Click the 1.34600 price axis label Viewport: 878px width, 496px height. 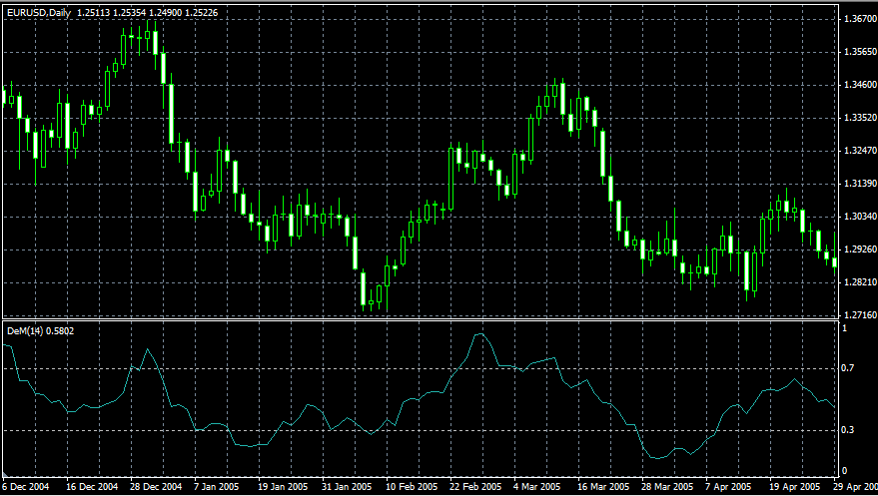pyautogui.click(x=860, y=85)
